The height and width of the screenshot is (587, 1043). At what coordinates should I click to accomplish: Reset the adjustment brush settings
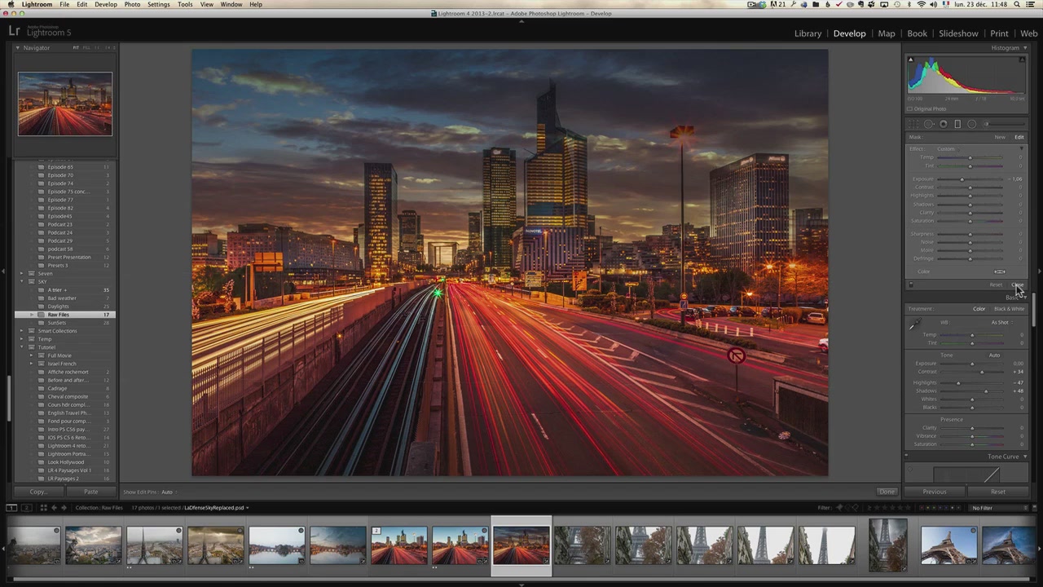[x=996, y=285]
